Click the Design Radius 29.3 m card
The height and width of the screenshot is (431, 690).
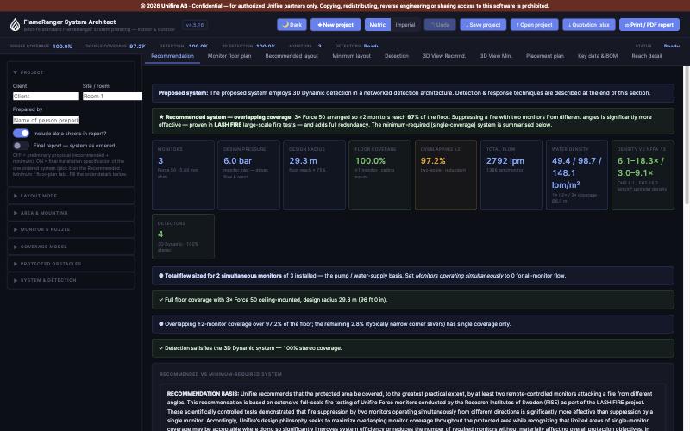coord(314,175)
